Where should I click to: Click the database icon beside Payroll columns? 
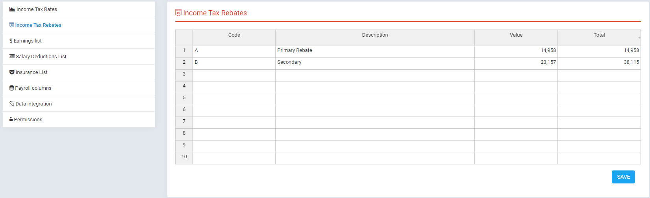[x=12, y=88]
